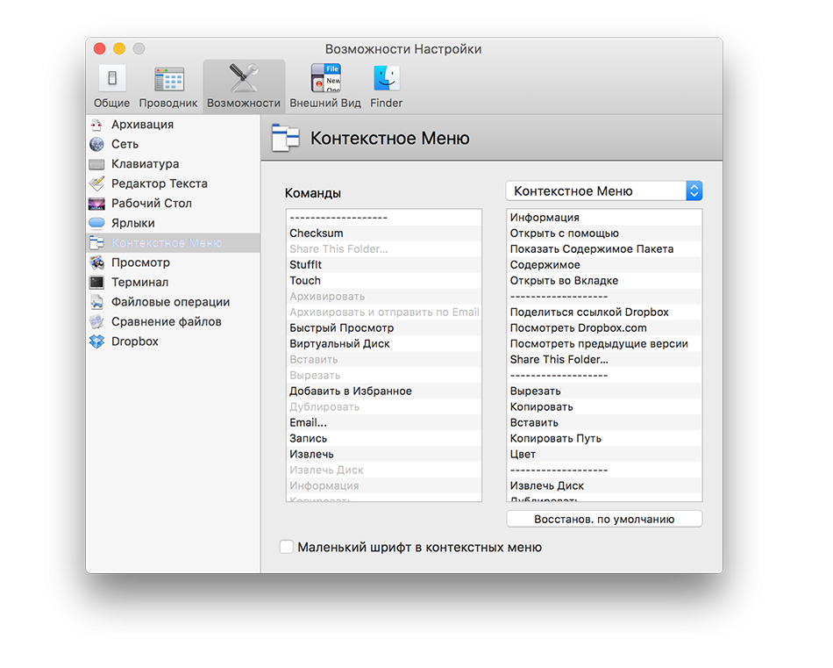This screenshot has width=833, height=668.
Task: Select Показать Содержимое Пакета entry
Action: pos(604,249)
